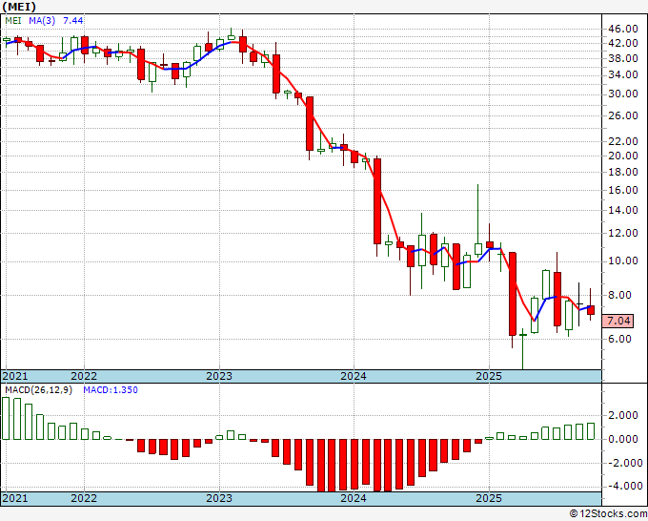Select the 14.00 price axis label
Image resolution: width=648 pixels, height=521 pixels.
[x=623, y=210]
